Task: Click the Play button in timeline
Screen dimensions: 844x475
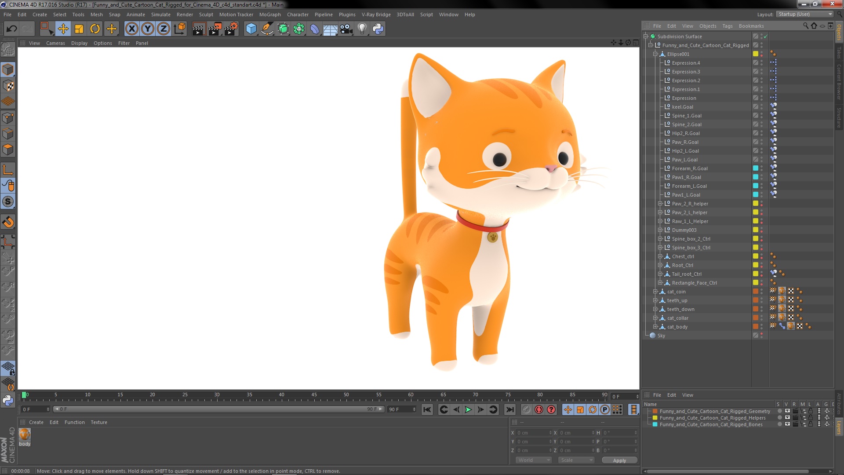Action: pos(468,409)
